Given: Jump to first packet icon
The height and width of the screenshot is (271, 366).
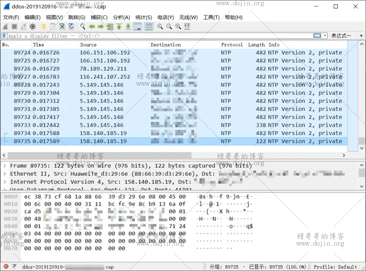Looking at the screenshot, I should click(x=119, y=27).
